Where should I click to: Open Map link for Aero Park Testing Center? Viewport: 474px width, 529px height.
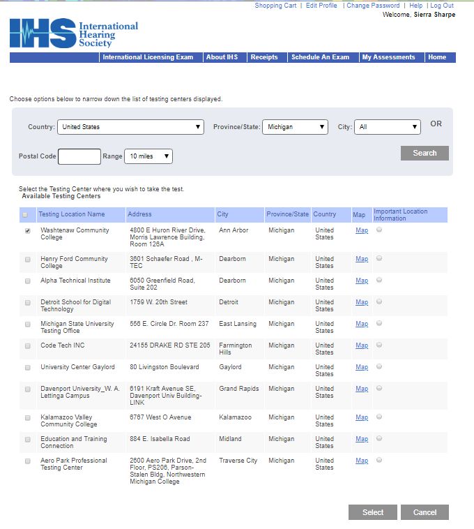pyautogui.click(x=362, y=460)
